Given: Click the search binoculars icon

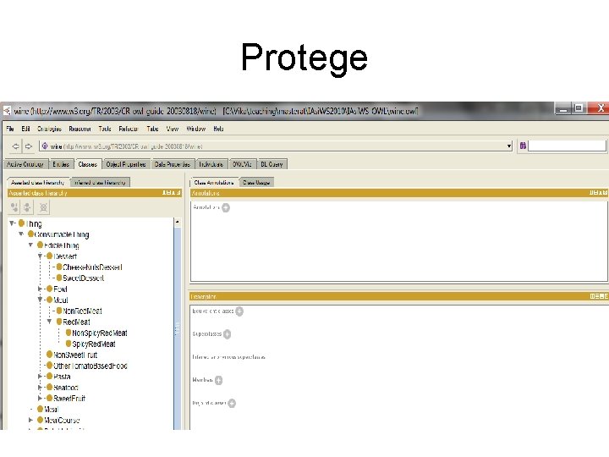Looking at the screenshot, I should pyautogui.click(x=523, y=146).
